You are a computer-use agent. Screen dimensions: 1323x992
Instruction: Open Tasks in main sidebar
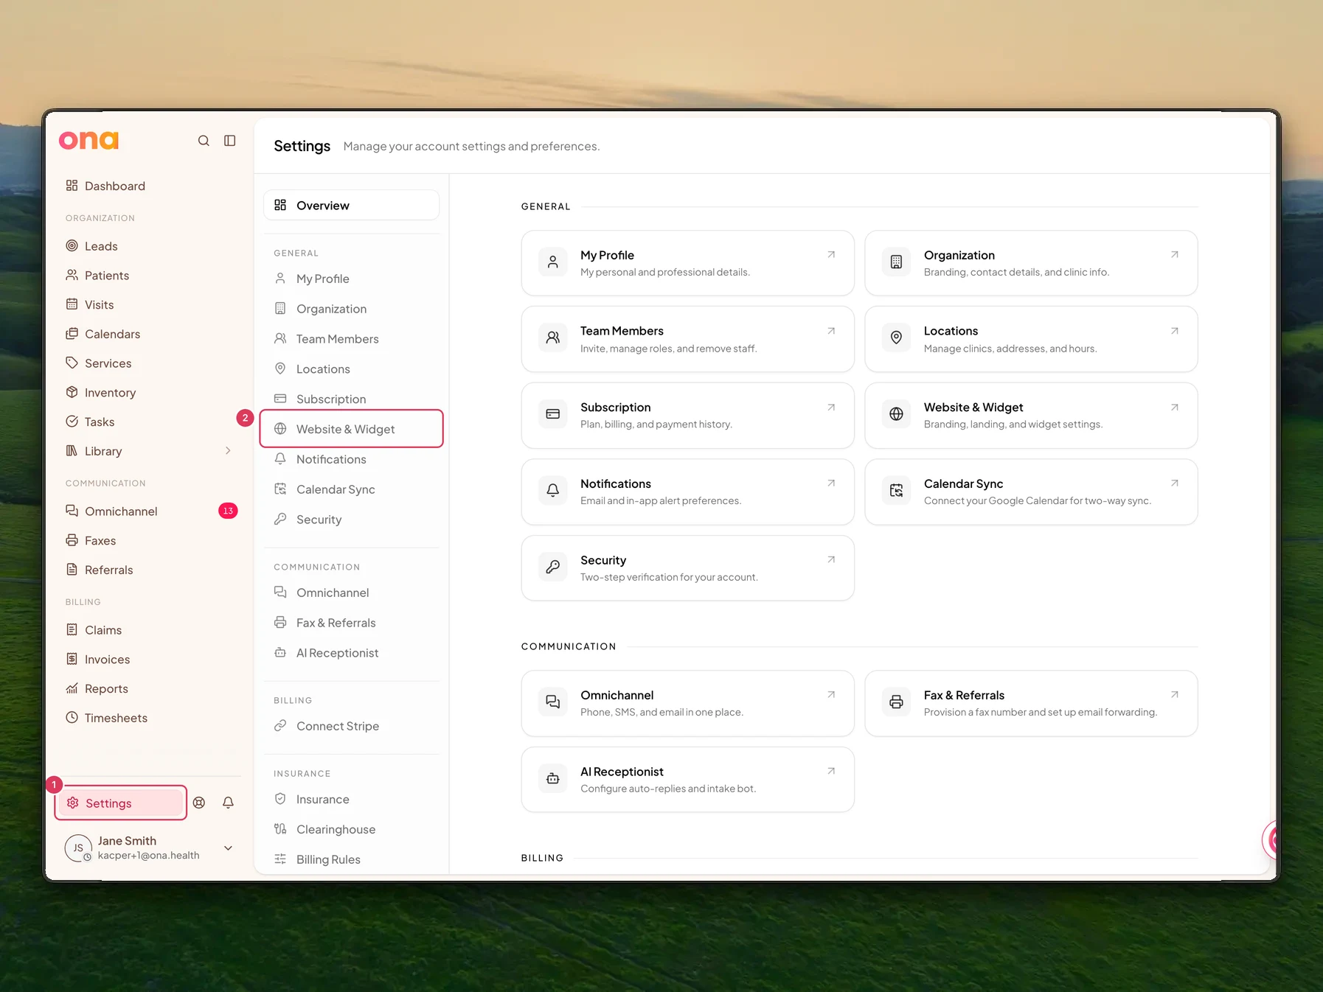pyautogui.click(x=150, y=422)
